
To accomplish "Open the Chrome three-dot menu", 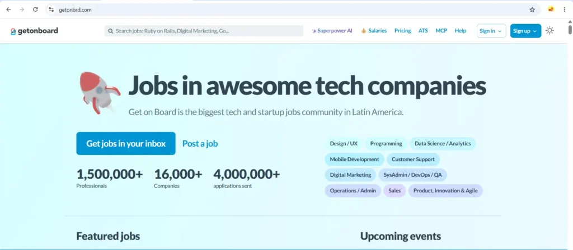I will click(x=564, y=10).
